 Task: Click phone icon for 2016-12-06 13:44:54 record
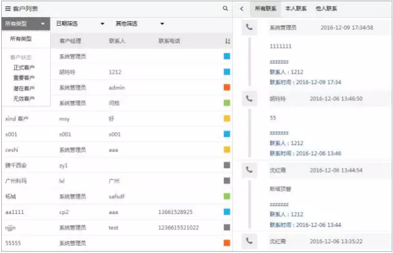[x=249, y=170]
